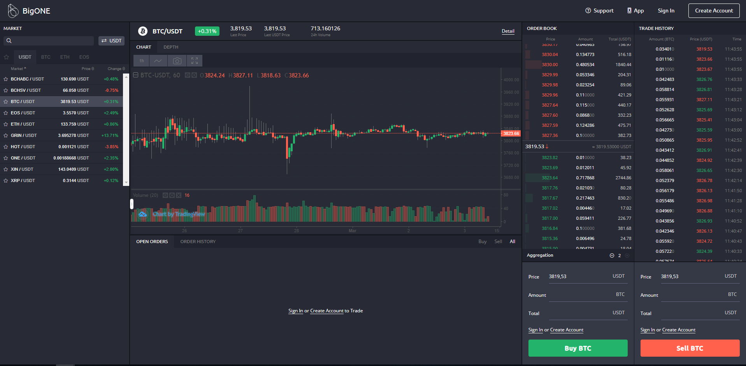Toggle USDT price display switch

click(x=111, y=41)
